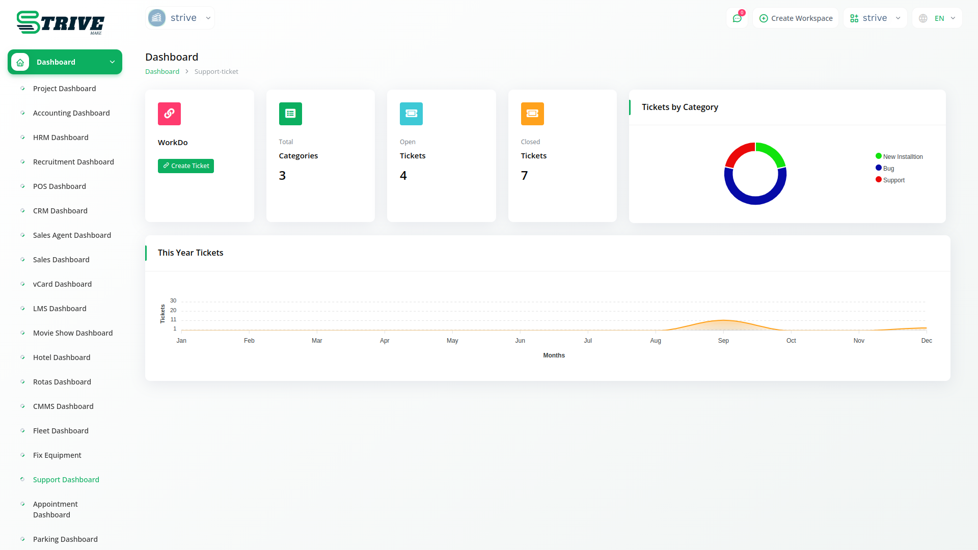Click the Dashboard breadcrumb link
The width and height of the screenshot is (978, 550).
pyautogui.click(x=162, y=72)
